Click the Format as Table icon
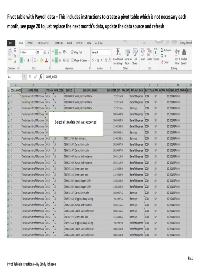Viewport: 200px width, 267px height. click(127, 53)
